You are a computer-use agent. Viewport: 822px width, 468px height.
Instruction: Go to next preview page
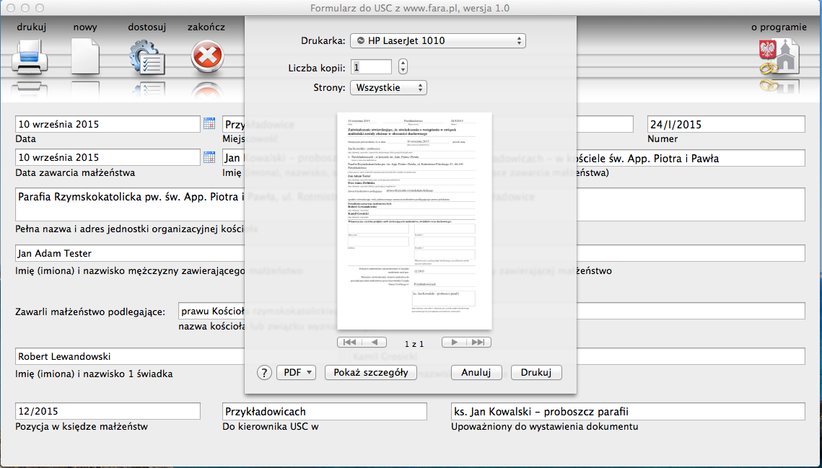tap(454, 343)
